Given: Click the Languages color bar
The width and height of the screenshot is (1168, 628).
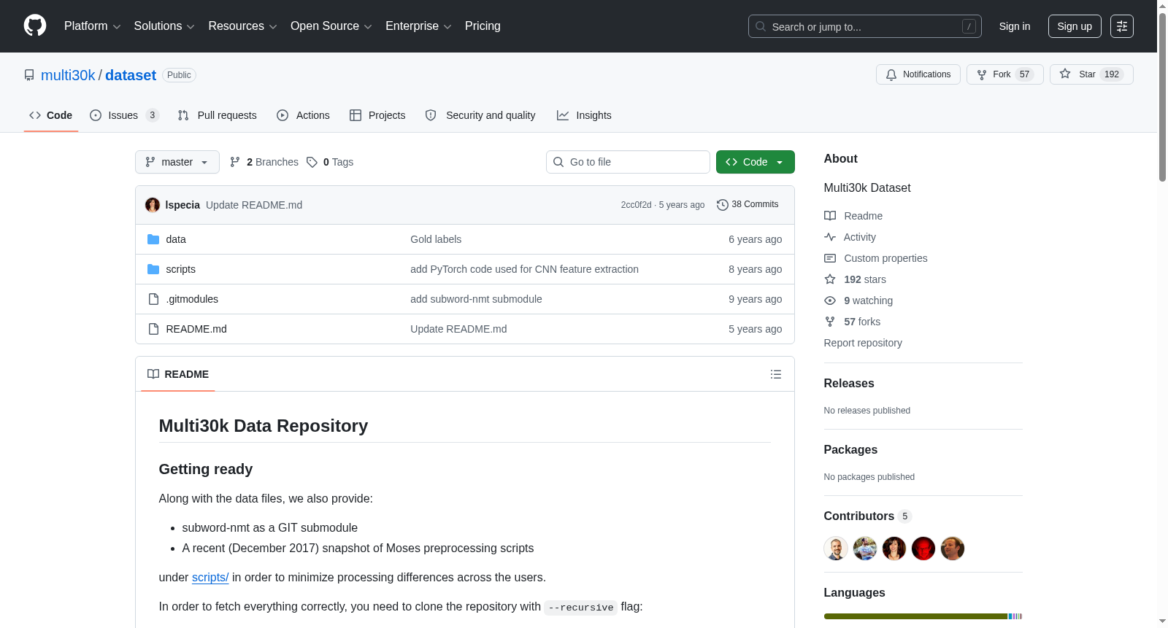Looking at the screenshot, I should pos(923,616).
